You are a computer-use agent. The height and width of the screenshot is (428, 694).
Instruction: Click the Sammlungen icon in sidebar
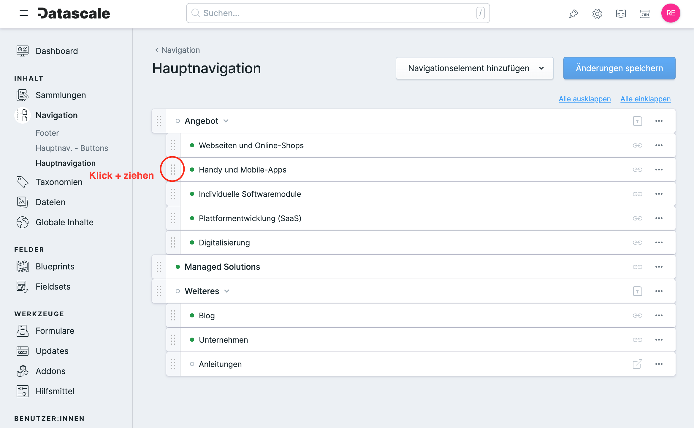[22, 95]
